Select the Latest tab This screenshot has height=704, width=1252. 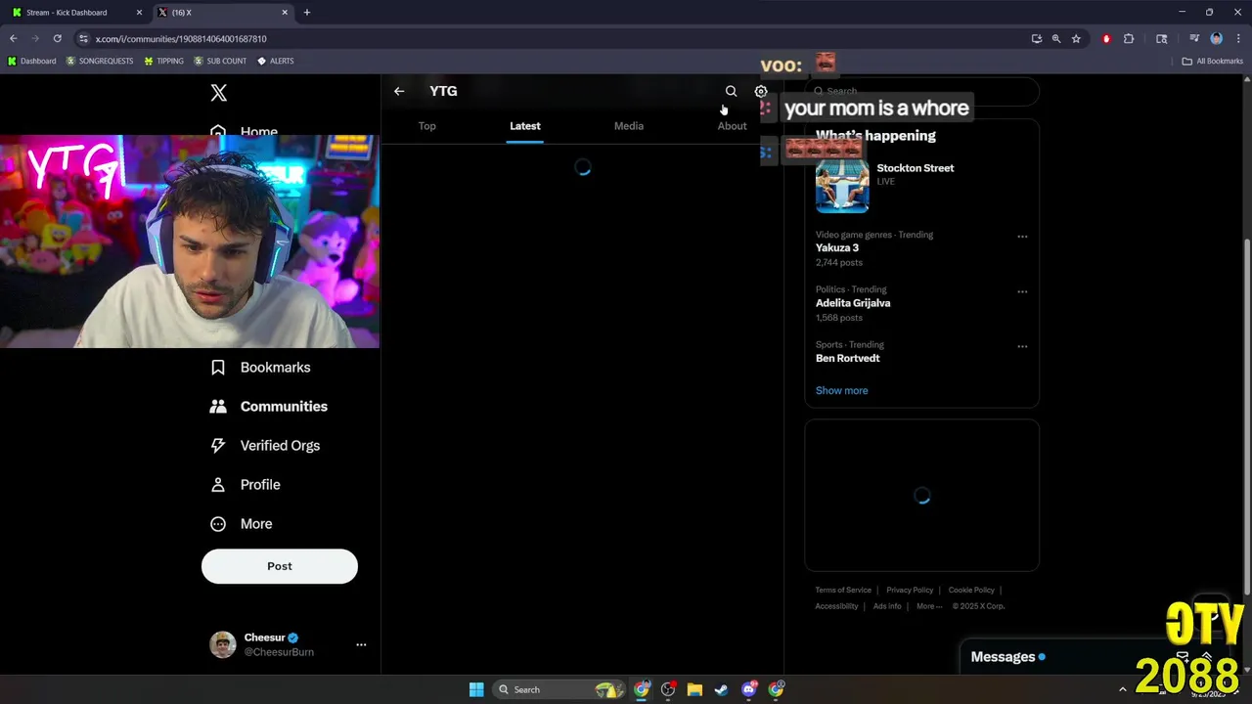[525, 126]
